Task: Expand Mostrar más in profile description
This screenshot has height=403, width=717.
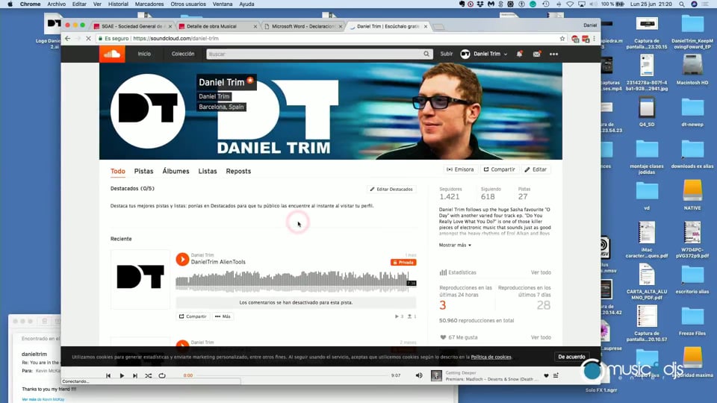Action: (455, 245)
